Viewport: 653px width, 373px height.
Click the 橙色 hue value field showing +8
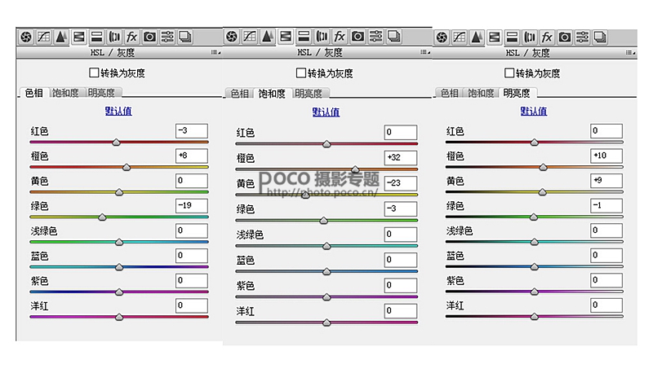[x=192, y=156]
